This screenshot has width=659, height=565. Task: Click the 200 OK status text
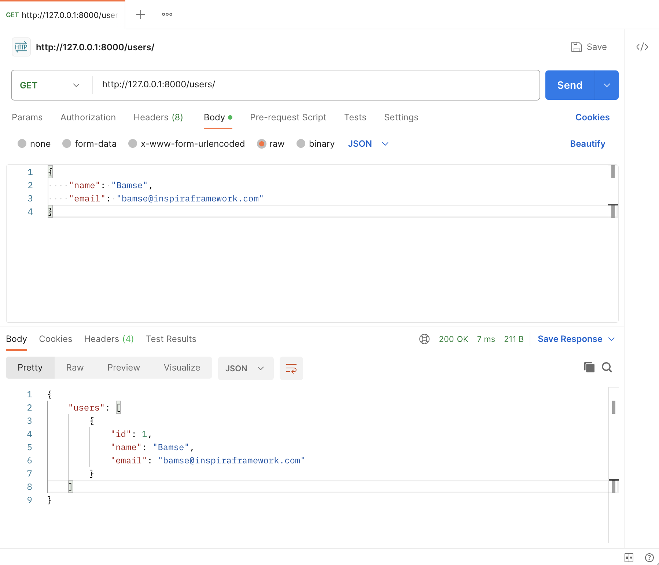click(453, 339)
